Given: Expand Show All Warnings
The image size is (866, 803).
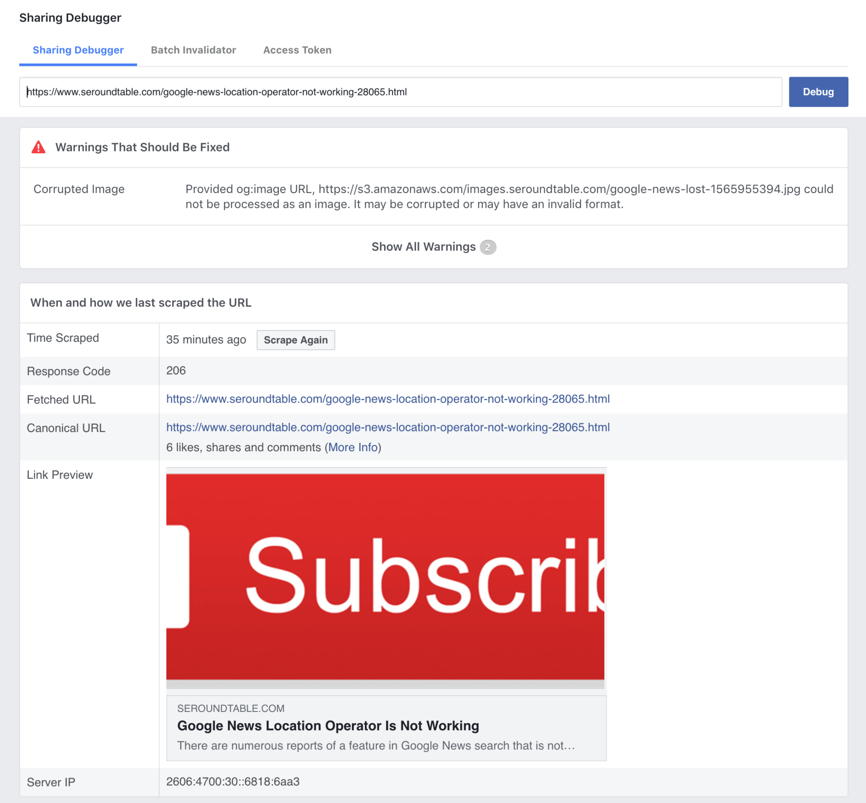Looking at the screenshot, I should pos(423,247).
